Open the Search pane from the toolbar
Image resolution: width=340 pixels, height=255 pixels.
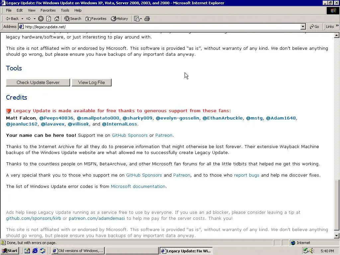click(73, 19)
